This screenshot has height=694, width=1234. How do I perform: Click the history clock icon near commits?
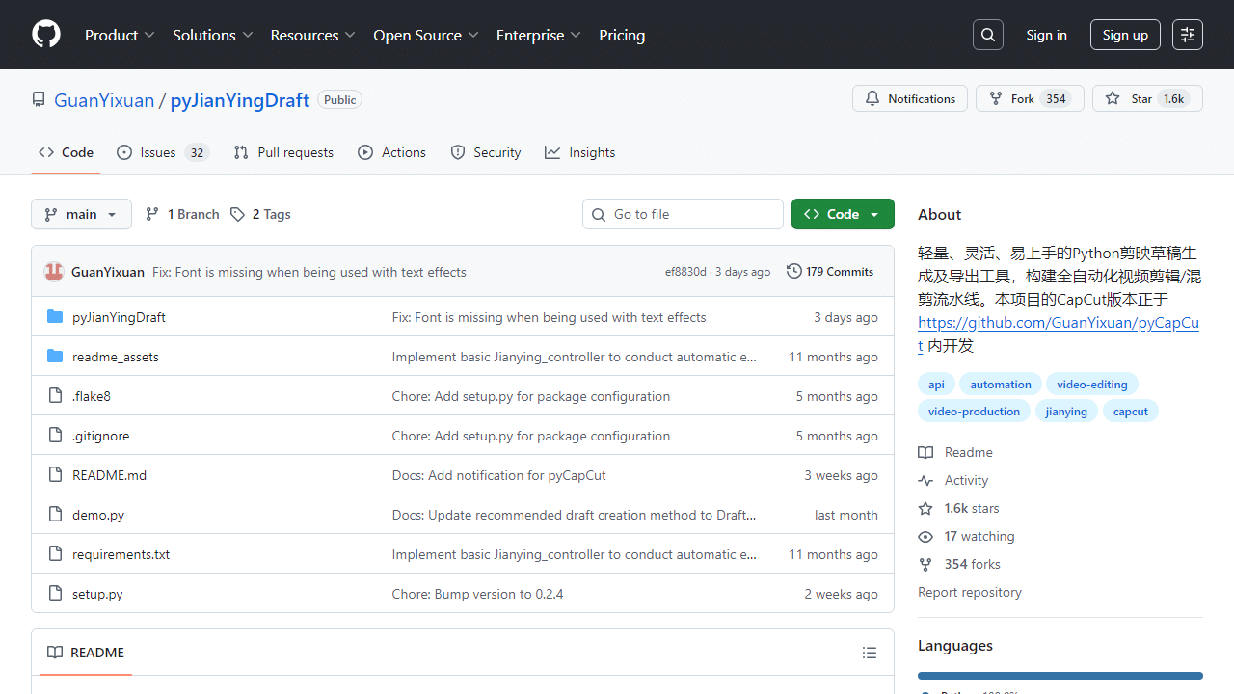tap(794, 272)
